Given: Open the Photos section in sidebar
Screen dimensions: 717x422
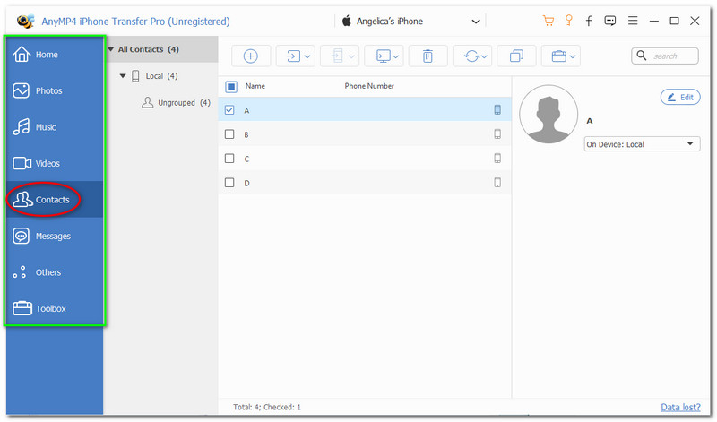Looking at the screenshot, I should tap(49, 90).
